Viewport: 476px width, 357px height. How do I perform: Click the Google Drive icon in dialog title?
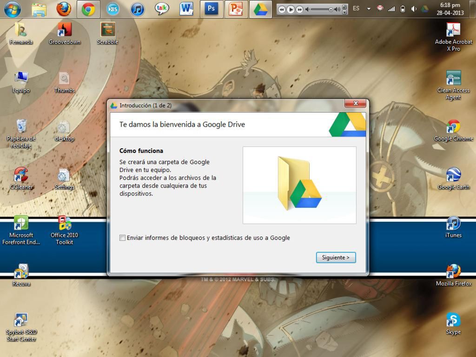point(114,106)
